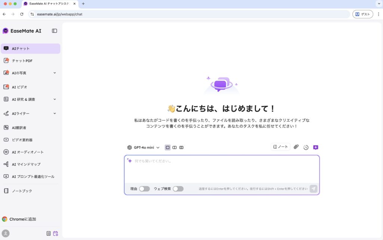The image size is (383, 240).
Task: Click the paperclip attachment icon
Action: [296, 147]
